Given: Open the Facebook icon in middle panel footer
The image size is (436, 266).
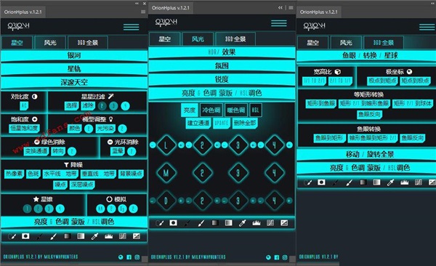Looking at the screenshot, I should click(x=277, y=257).
